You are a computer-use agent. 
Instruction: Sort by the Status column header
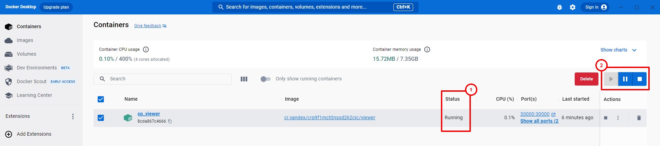click(452, 99)
